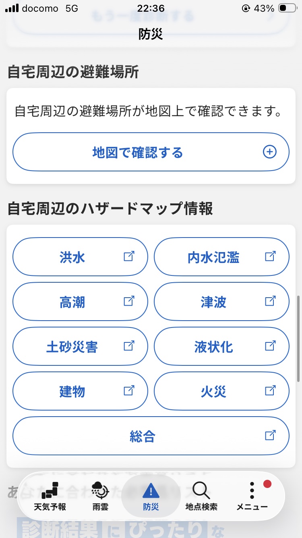
Task: Open the 液状化 hazard map
Action: [x=221, y=346]
